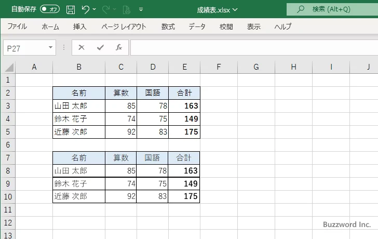Click the Undo arrow icon
The height and width of the screenshot is (239, 378).
click(x=86, y=9)
